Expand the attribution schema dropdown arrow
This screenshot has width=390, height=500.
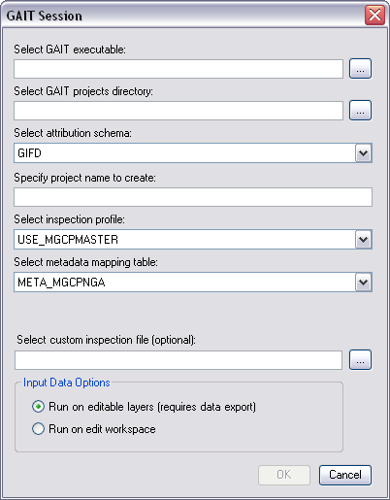[x=364, y=153]
